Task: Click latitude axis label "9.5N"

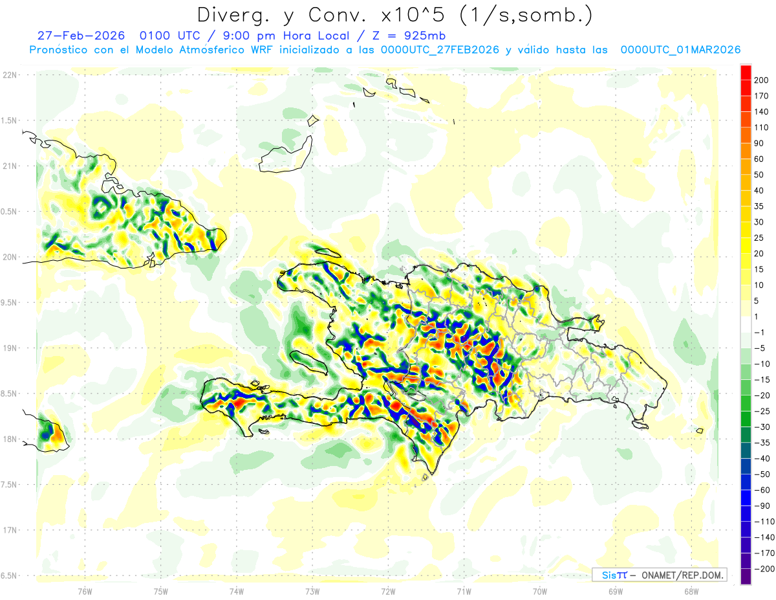Action: click(x=9, y=302)
